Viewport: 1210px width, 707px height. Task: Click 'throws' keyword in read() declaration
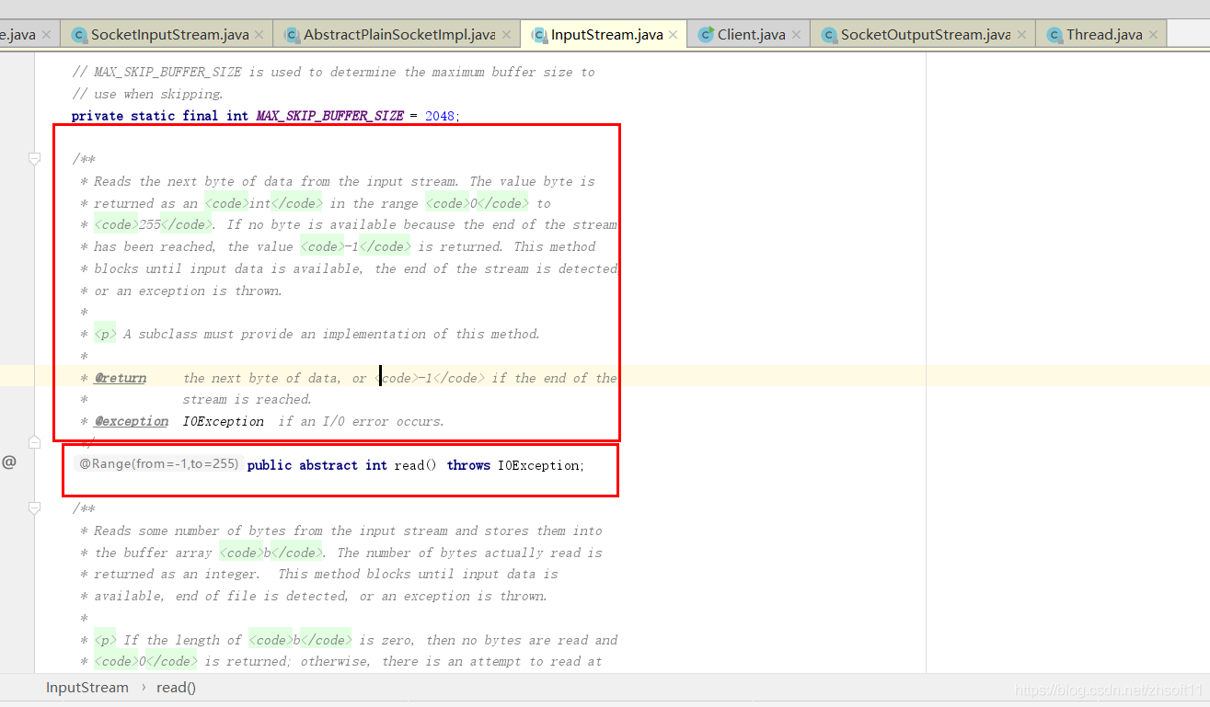coord(468,465)
